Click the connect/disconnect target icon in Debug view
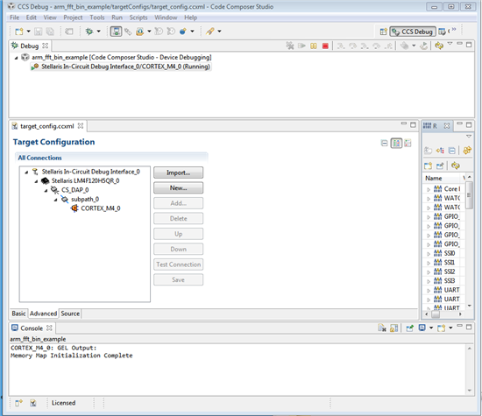This screenshot has width=482, height=416. (290, 46)
